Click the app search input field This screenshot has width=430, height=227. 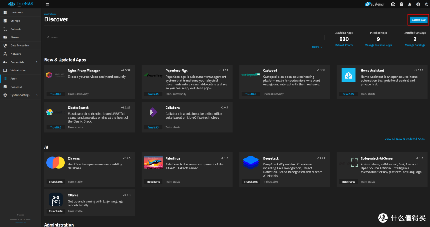tap(186, 37)
